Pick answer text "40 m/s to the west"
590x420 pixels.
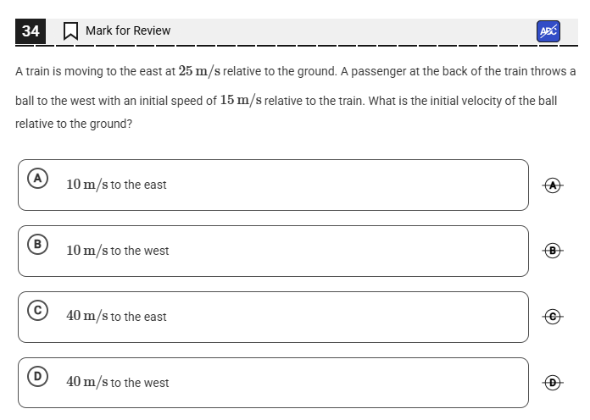coord(117,383)
